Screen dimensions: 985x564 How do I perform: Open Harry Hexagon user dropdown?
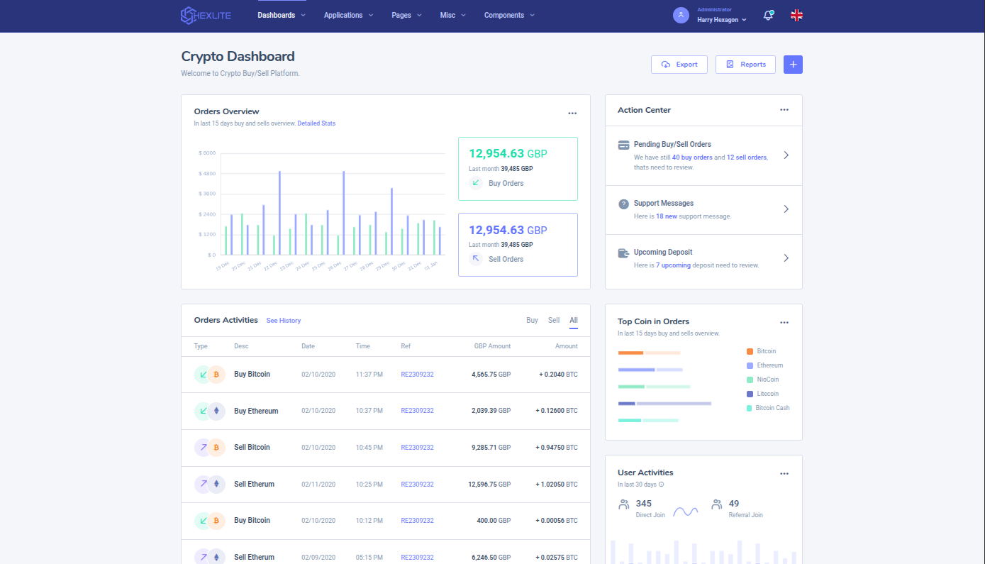tap(722, 20)
